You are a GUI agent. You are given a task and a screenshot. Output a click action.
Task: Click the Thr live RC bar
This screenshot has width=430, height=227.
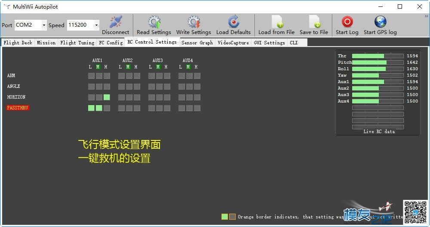tap(378, 56)
